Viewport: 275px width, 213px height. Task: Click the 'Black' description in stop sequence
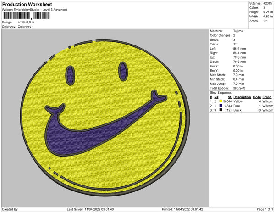237,110
